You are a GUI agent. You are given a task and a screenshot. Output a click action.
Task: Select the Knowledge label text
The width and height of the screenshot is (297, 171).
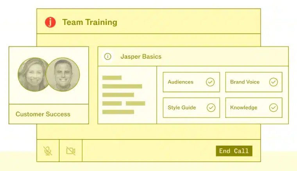coord(243,108)
